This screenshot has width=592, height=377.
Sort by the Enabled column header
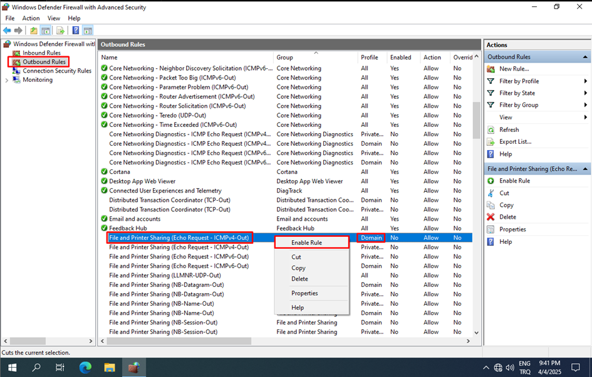coord(403,58)
